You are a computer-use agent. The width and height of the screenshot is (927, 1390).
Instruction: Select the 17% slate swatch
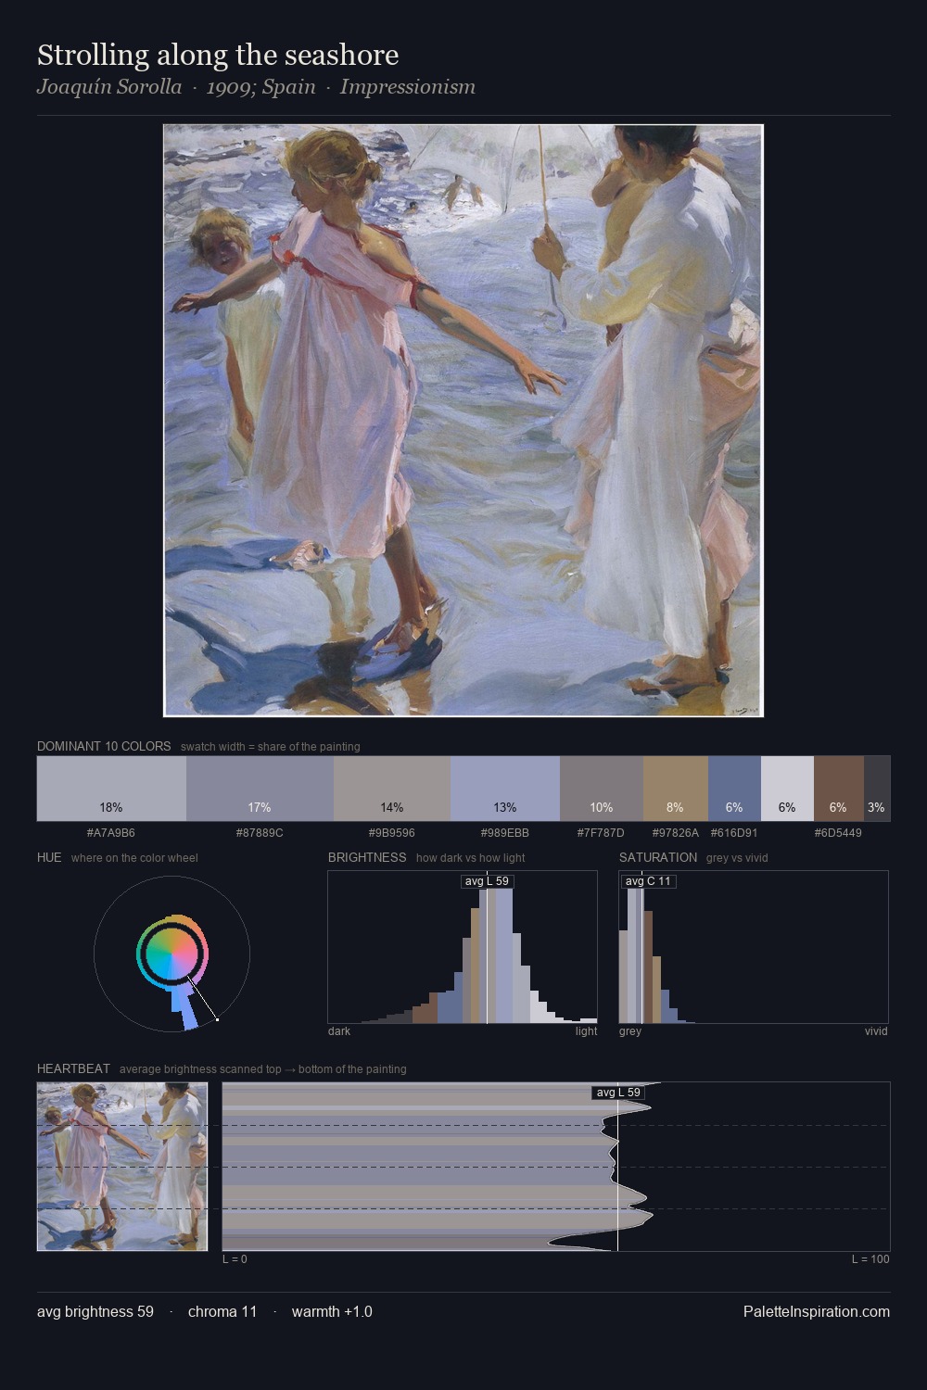click(x=260, y=789)
